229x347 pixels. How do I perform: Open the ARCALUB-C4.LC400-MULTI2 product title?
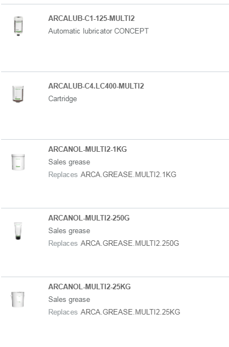coord(96,86)
